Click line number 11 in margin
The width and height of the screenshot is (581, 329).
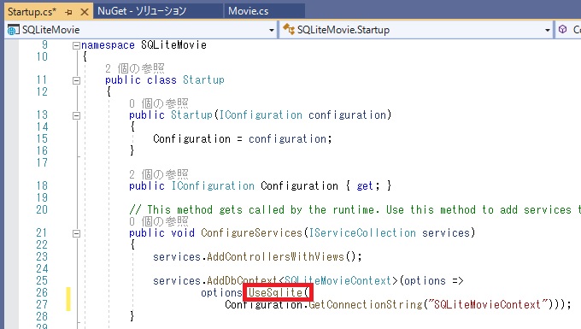pyautogui.click(x=42, y=80)
